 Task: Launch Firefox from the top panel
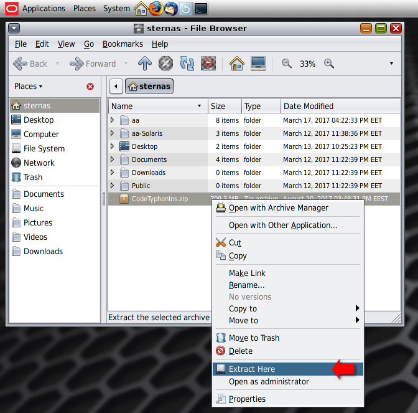[x=156, y=9]
